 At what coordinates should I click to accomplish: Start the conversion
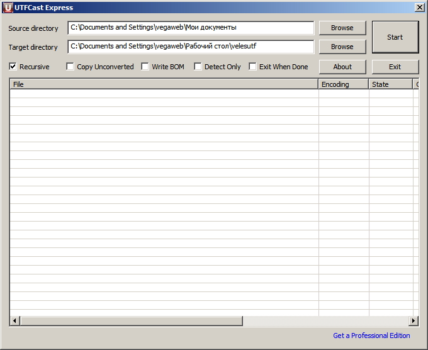pyautogui.click(x=395, y=37)
